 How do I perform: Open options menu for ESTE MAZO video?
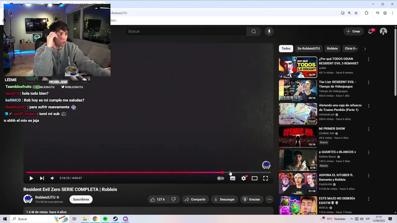369,199
